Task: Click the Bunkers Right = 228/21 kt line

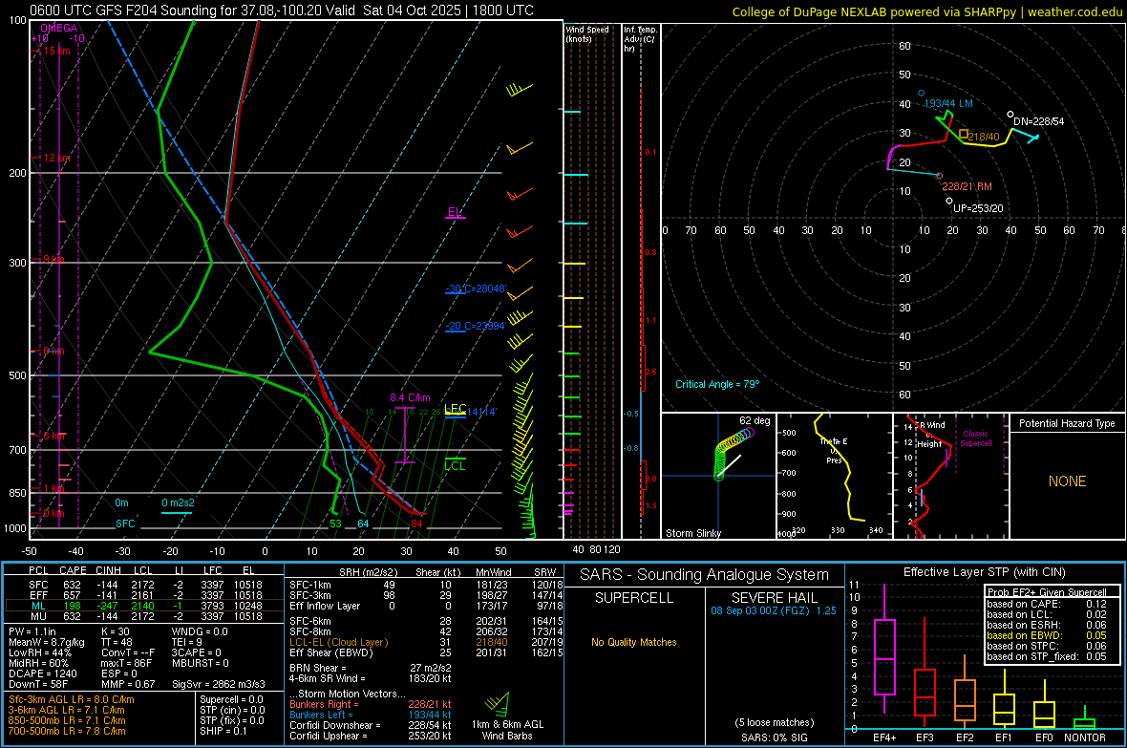Action: tap(371, 704)
